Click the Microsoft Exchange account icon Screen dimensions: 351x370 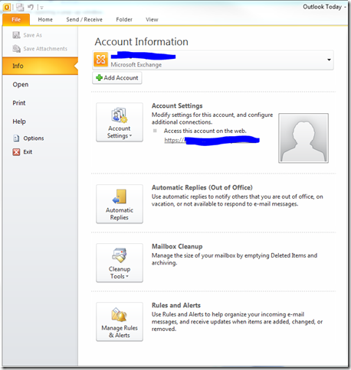[x=100, y=59]
